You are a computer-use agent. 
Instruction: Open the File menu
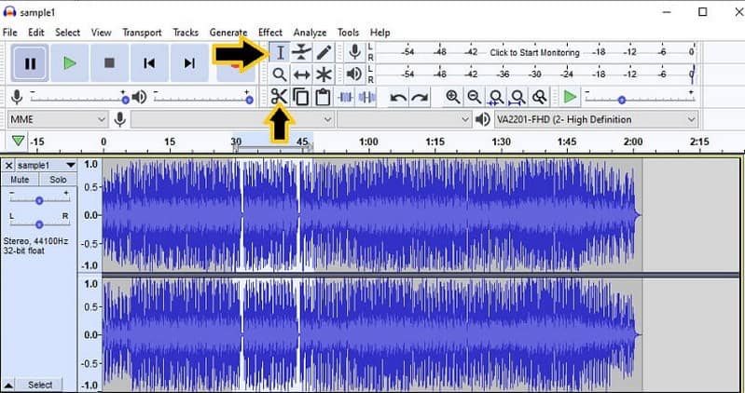pyautogui.click(x=10, y=33)
